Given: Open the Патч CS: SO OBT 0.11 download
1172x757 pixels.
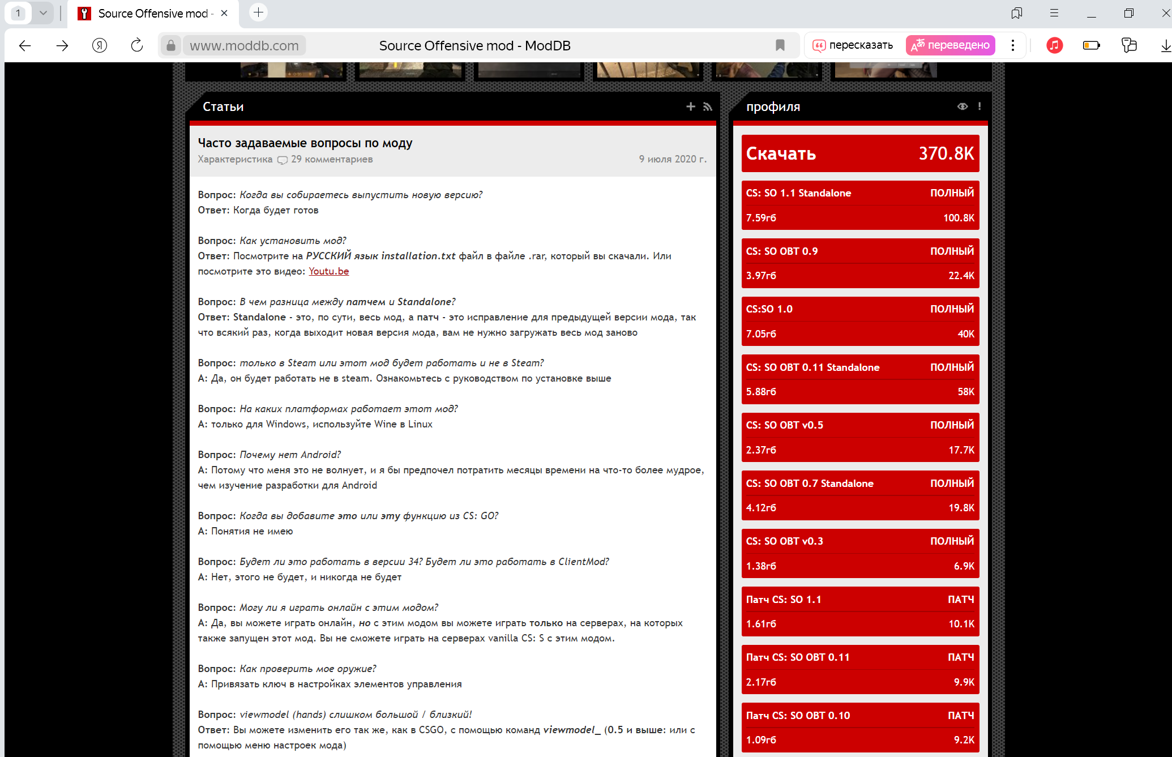Looking at the screenshot, I should point(860,669).
